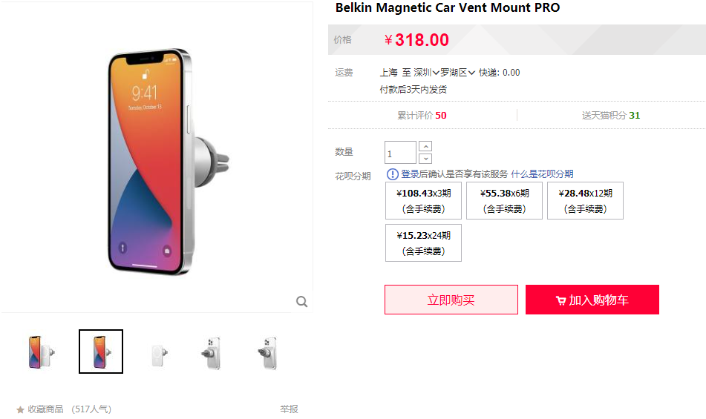The width and height of the screenshot is (706, 419).
Task: Click the blue info circle icon beside 花呗分期
Action: click(393, 174)
